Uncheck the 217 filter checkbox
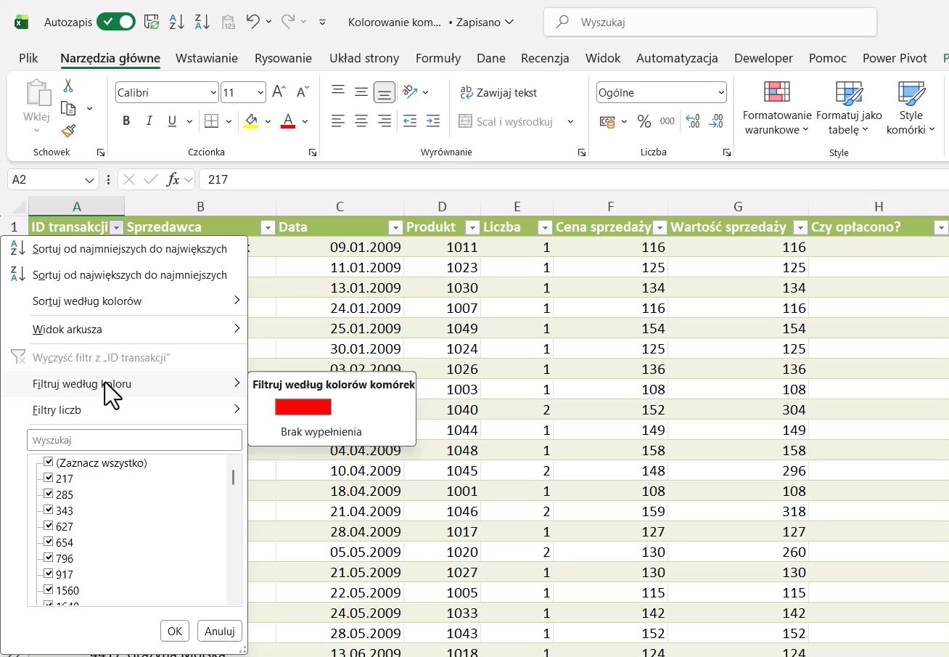 [49, 478]
